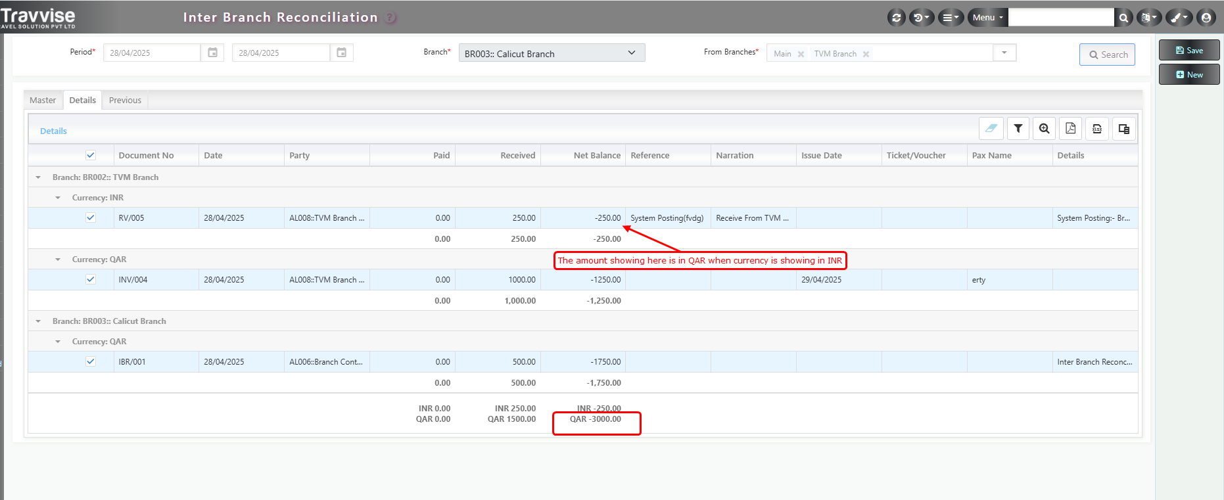Sort by Received column header

coord(498,156)
